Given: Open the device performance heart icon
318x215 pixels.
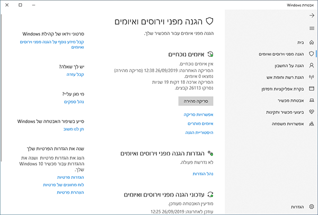Looking at the screenshot, I should (312, 112).
